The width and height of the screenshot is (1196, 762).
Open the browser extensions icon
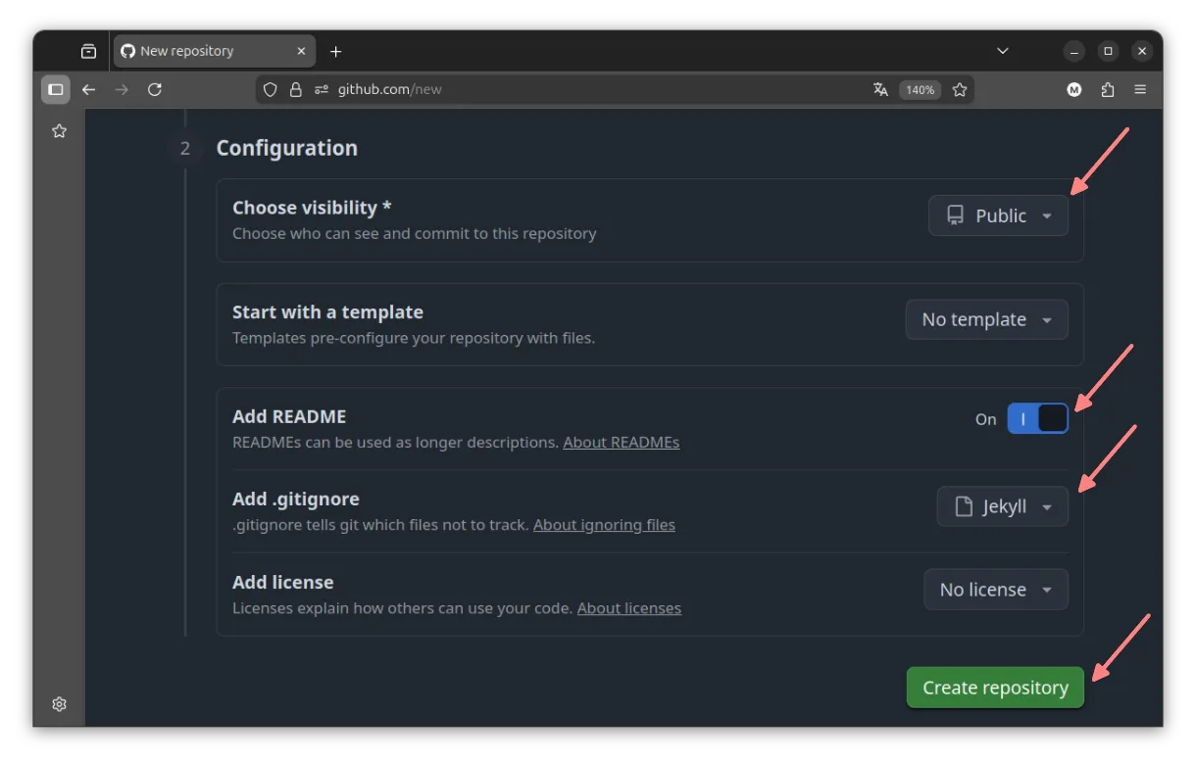[1107, 89]
